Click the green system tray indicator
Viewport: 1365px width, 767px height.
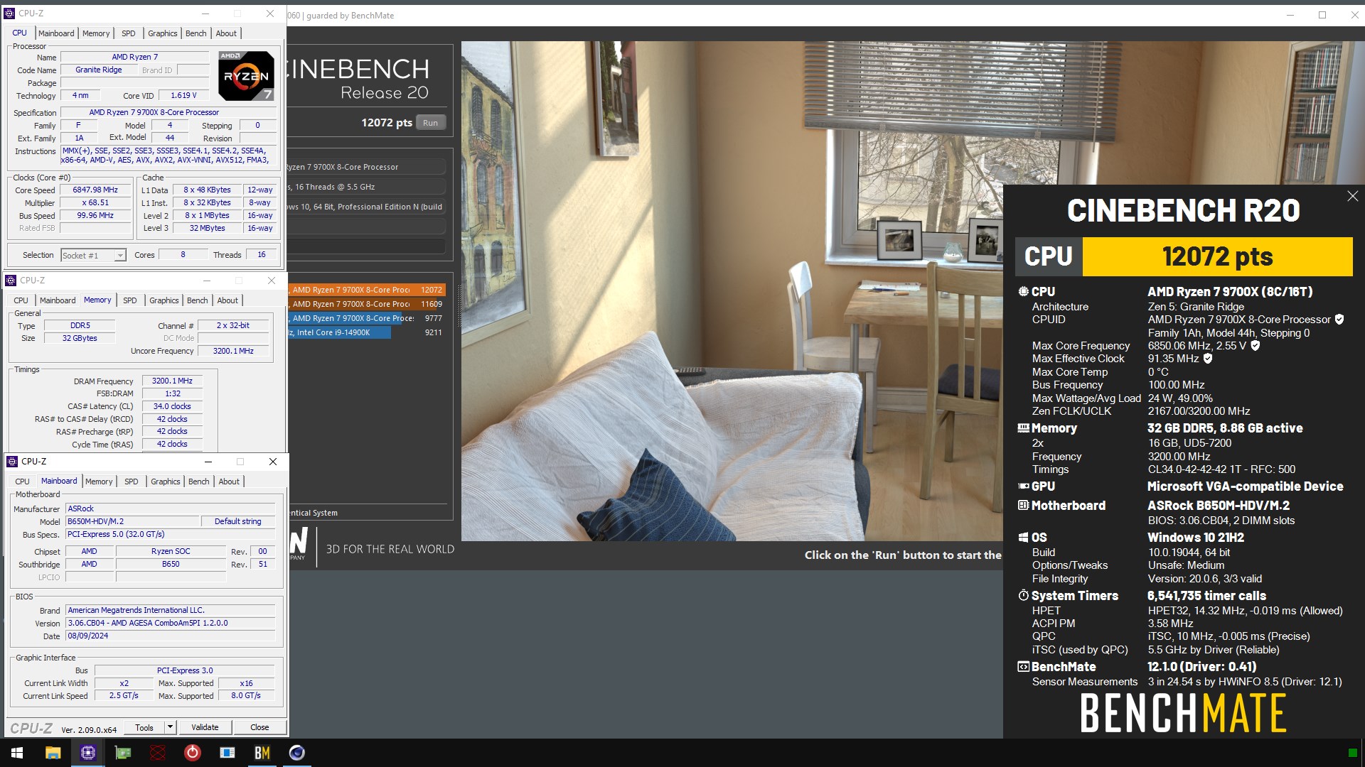point(1352,753)
